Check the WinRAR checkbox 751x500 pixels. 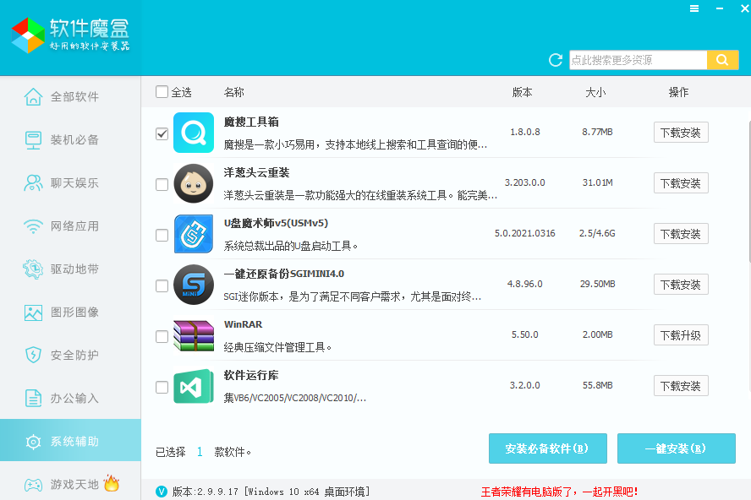(162, 336)
